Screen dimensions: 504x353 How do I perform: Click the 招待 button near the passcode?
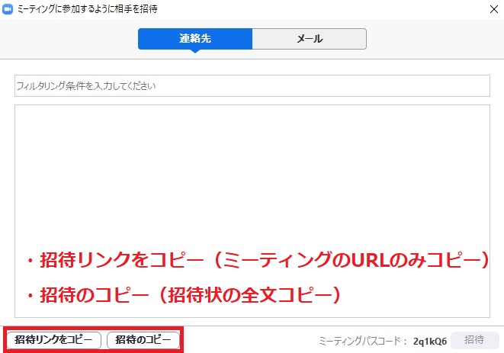(x=475, y=340)
